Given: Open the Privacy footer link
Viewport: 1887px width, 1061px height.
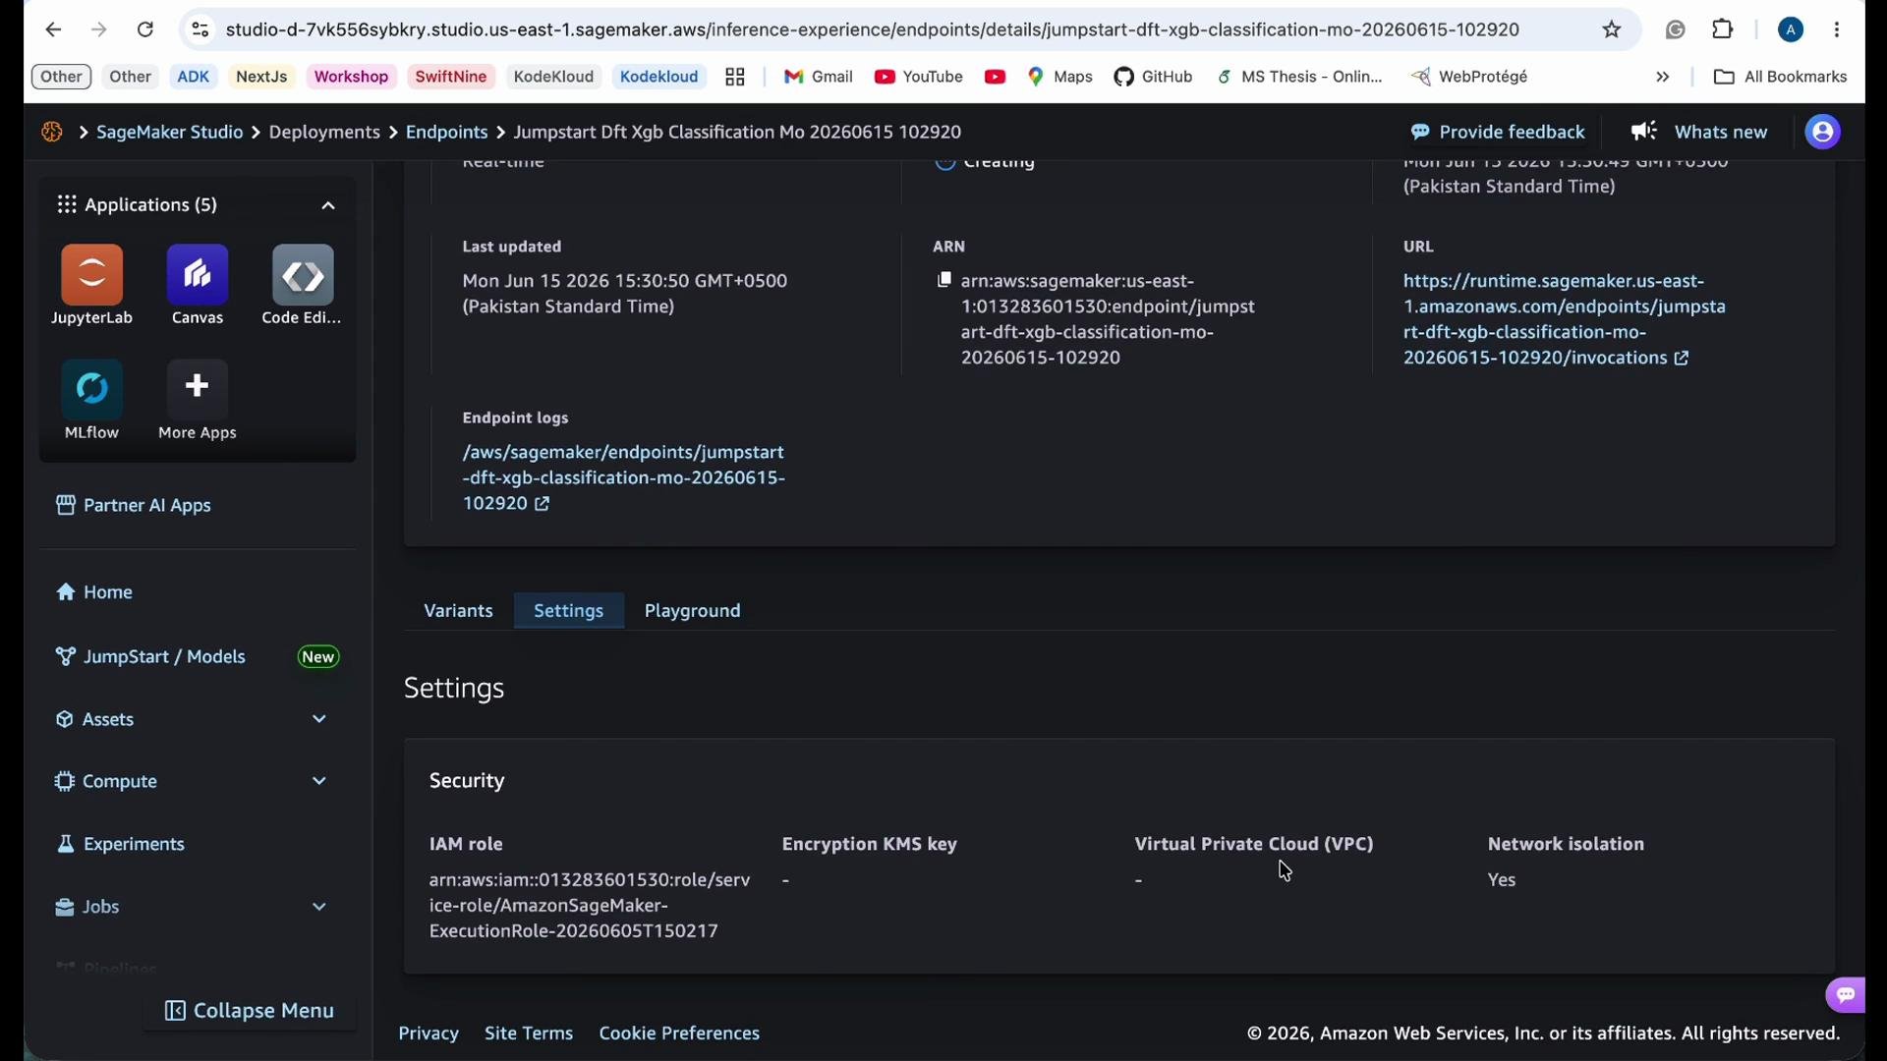Looking at the screenshot, I should 429,1034.
